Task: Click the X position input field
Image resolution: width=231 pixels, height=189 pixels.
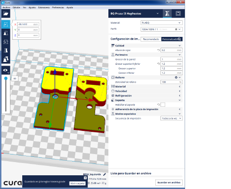Action: tap(28, 24)
